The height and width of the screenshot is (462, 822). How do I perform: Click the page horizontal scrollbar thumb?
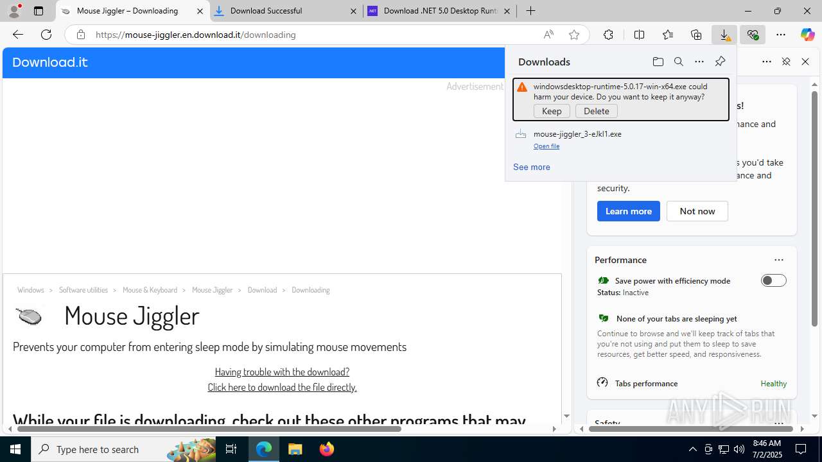point(209,429)
